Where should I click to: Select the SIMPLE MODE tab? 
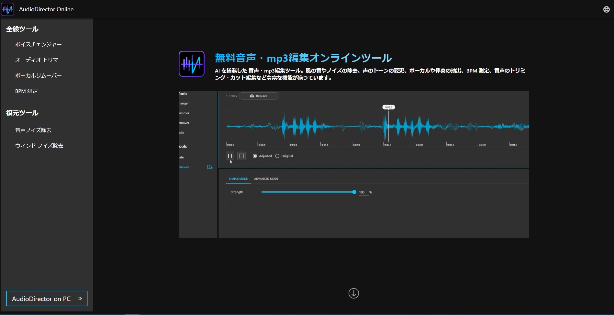pos(238,178)
